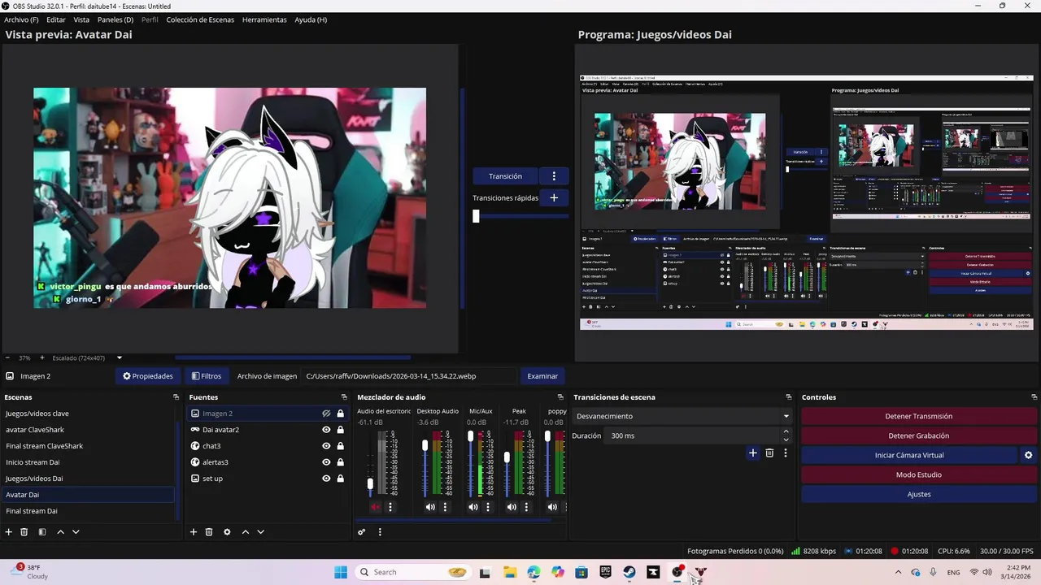This screenshot has height=585, width=1041.
Task: Open Colección de Escenas menu
Action: pyautogui.click(x=200, y=19)
